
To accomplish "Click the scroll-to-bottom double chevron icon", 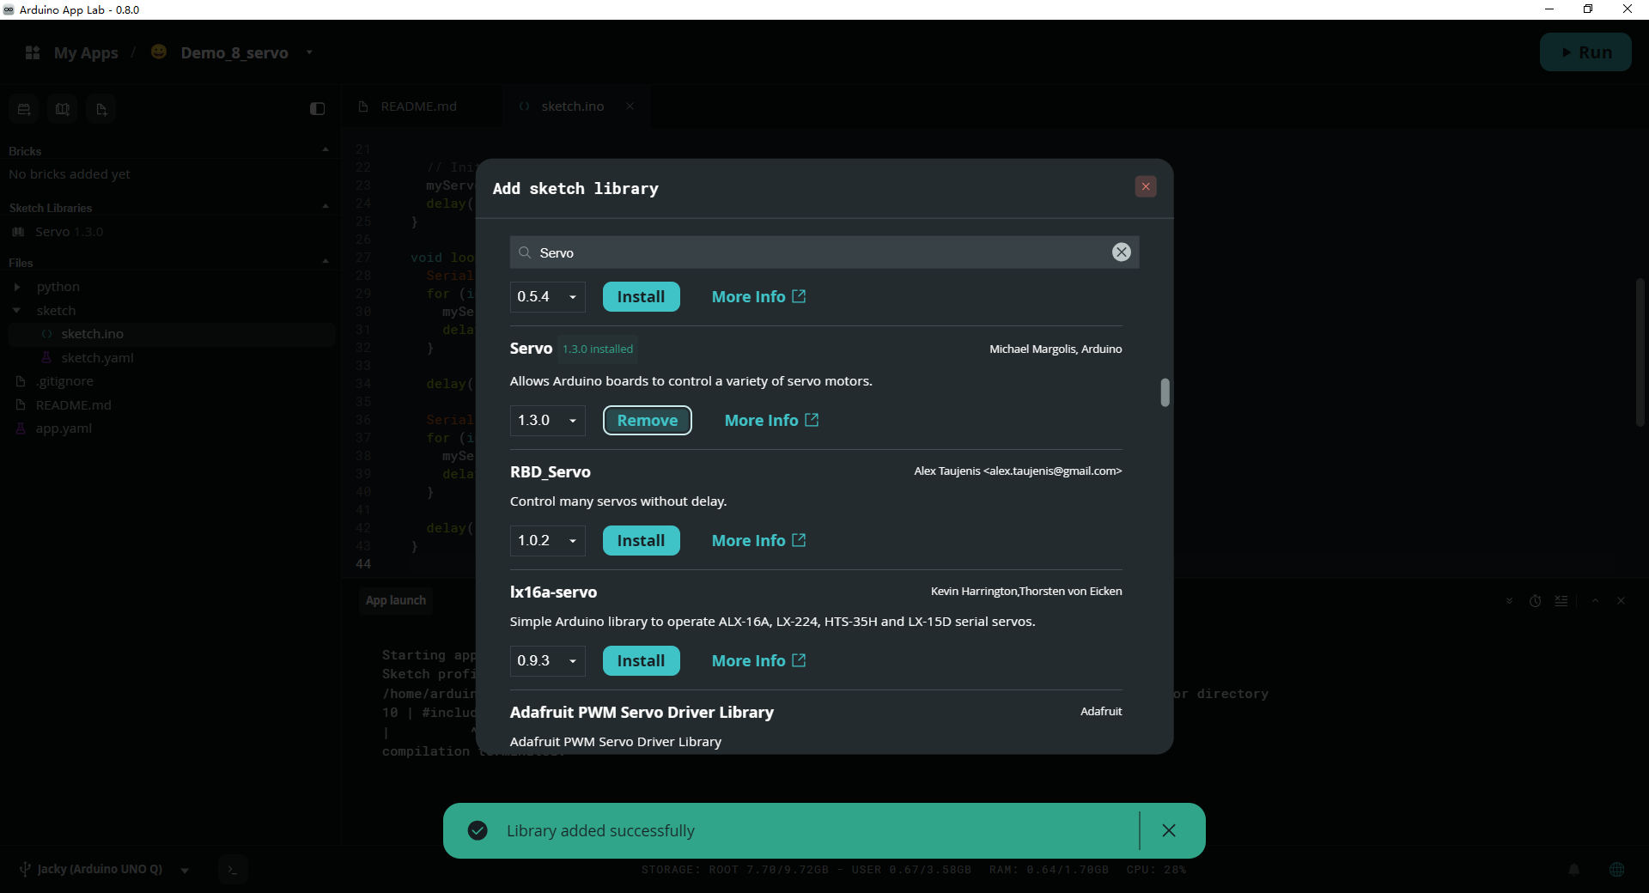I will (x=1509, y=601).
